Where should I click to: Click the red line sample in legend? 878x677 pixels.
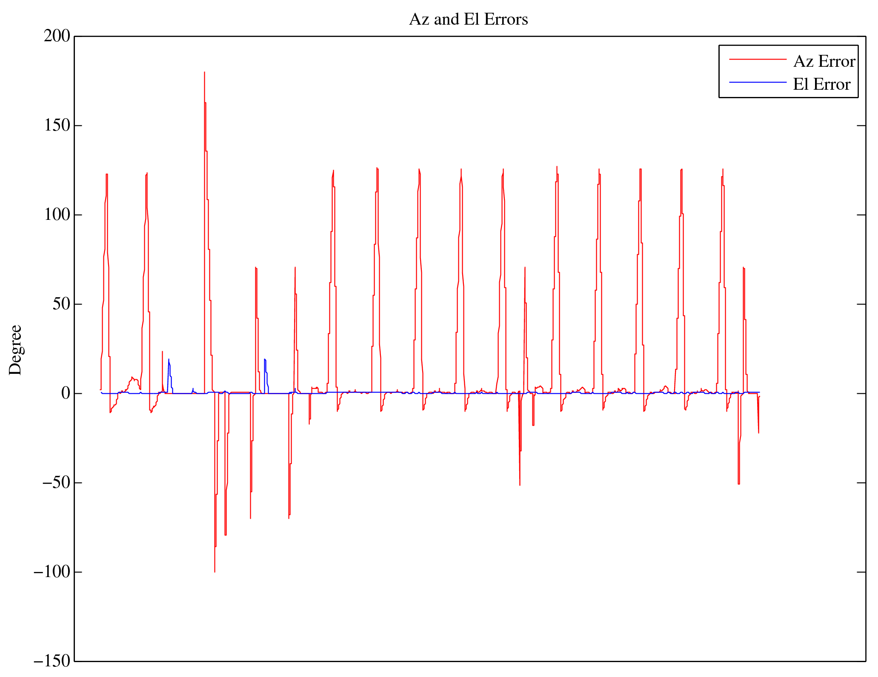pyautogui.click(x=757, y=60)
